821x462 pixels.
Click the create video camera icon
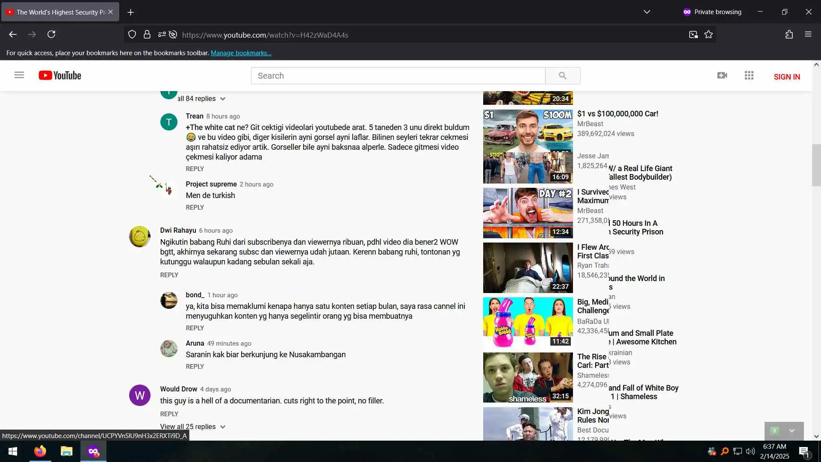(x=722, y=76)
